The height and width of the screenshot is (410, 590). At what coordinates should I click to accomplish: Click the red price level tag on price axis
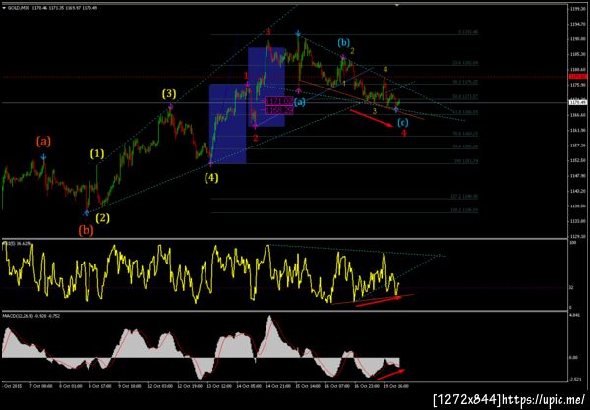click(576, 77)
